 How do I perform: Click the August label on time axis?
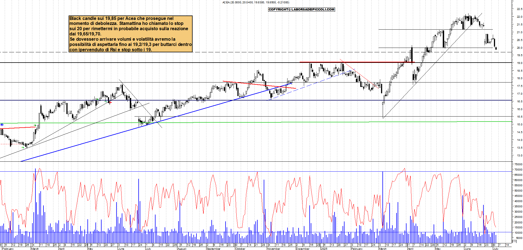click(182, 249)
